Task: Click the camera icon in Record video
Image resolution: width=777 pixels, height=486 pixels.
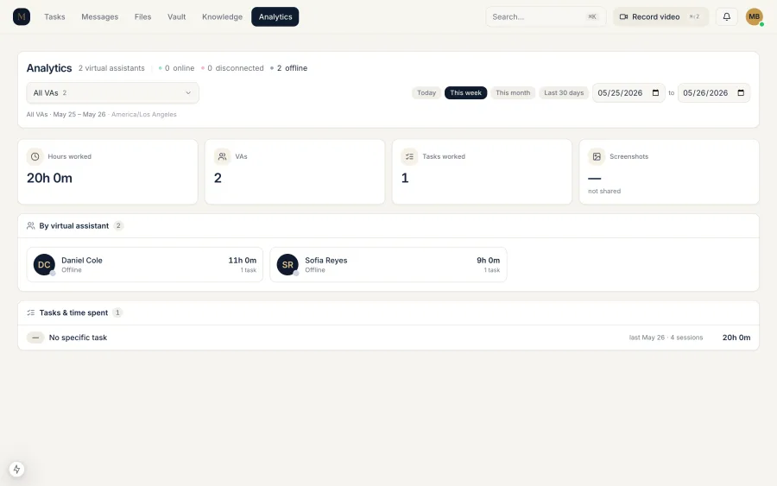Action: pyautogui.click(x=624, y=17)
